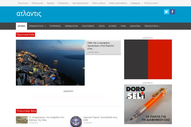Screen dimensions: 191x127
Task: Open Η θέα ζωντανά link
Action: tap(151, 3)
